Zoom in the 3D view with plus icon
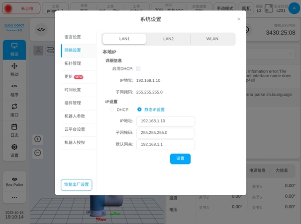Viewport: 301px width, 224px height. (38, 139)
